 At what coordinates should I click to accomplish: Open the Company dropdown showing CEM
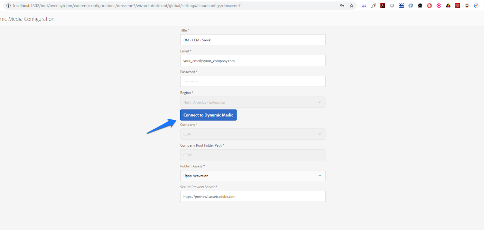coord(253,134)
